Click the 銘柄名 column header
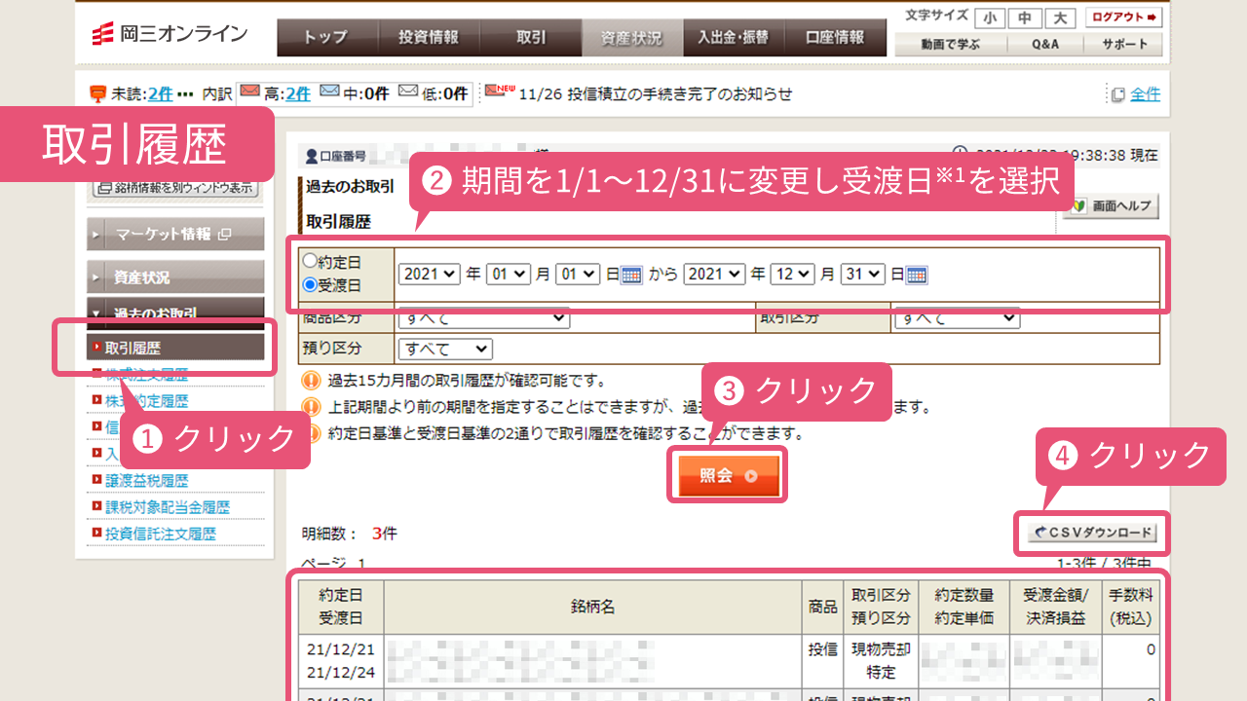 [x=592, y=607]
